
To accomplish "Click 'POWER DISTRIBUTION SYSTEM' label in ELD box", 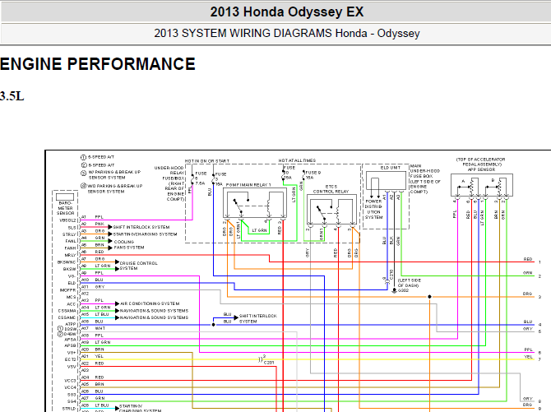I will pos(373,209).
